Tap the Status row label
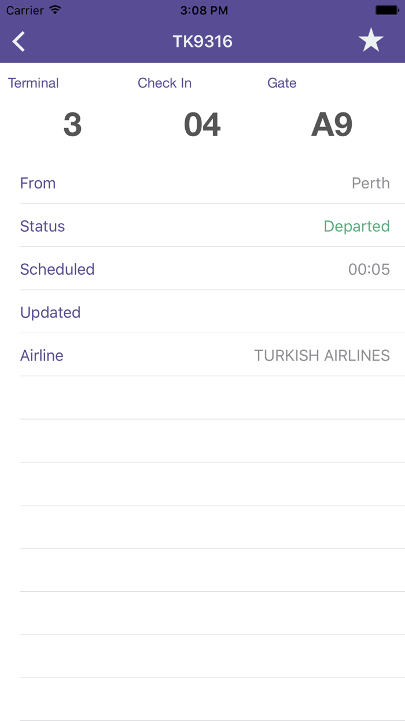This screenshot has height=721, width=405. click(42, 226)
